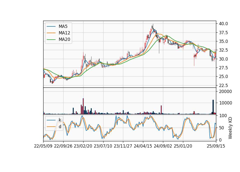The width and height of the screenshot is (240, 172).
Task: Click the 30.0 price axis tick label
Action: 223,59
